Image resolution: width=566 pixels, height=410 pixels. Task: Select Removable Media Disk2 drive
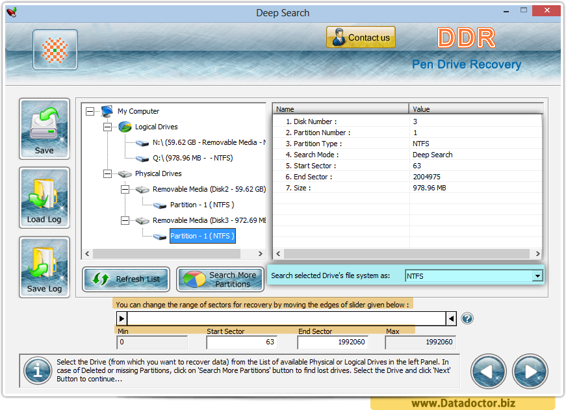point(209,189)
